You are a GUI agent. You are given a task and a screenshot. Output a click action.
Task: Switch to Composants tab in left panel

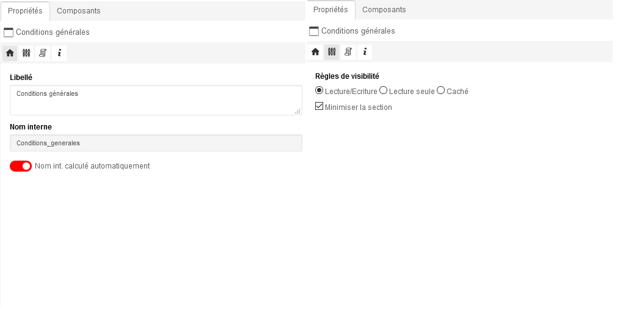point(78,11)
